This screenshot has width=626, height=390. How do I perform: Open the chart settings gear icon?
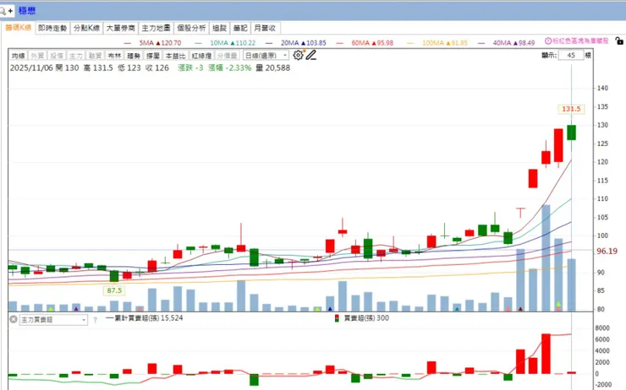click(x=299, y=55)
